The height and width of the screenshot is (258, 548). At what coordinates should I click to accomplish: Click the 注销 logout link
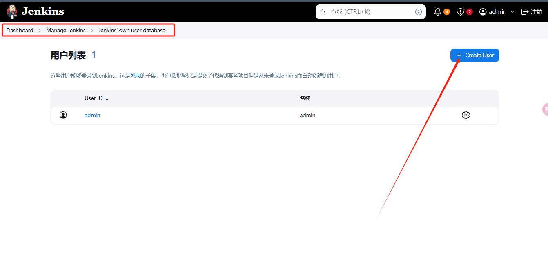click(x=532, y=12)
